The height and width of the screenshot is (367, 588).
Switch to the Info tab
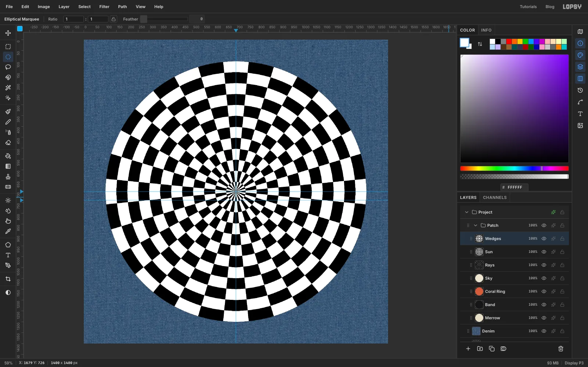(486, 30)
